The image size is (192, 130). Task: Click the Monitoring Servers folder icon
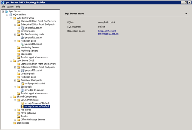19,47
